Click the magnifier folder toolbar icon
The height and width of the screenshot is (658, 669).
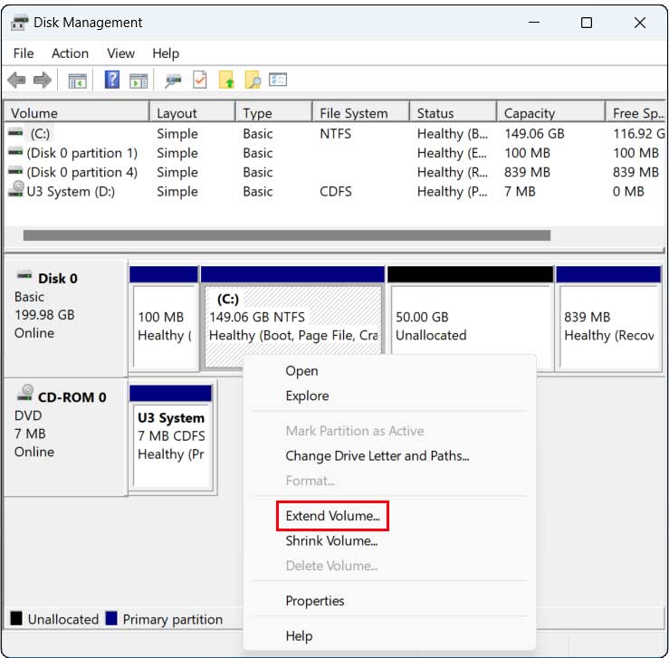[x=253, y=80]
